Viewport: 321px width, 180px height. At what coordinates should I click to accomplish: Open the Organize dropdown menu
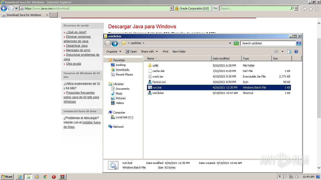[114, 51]
